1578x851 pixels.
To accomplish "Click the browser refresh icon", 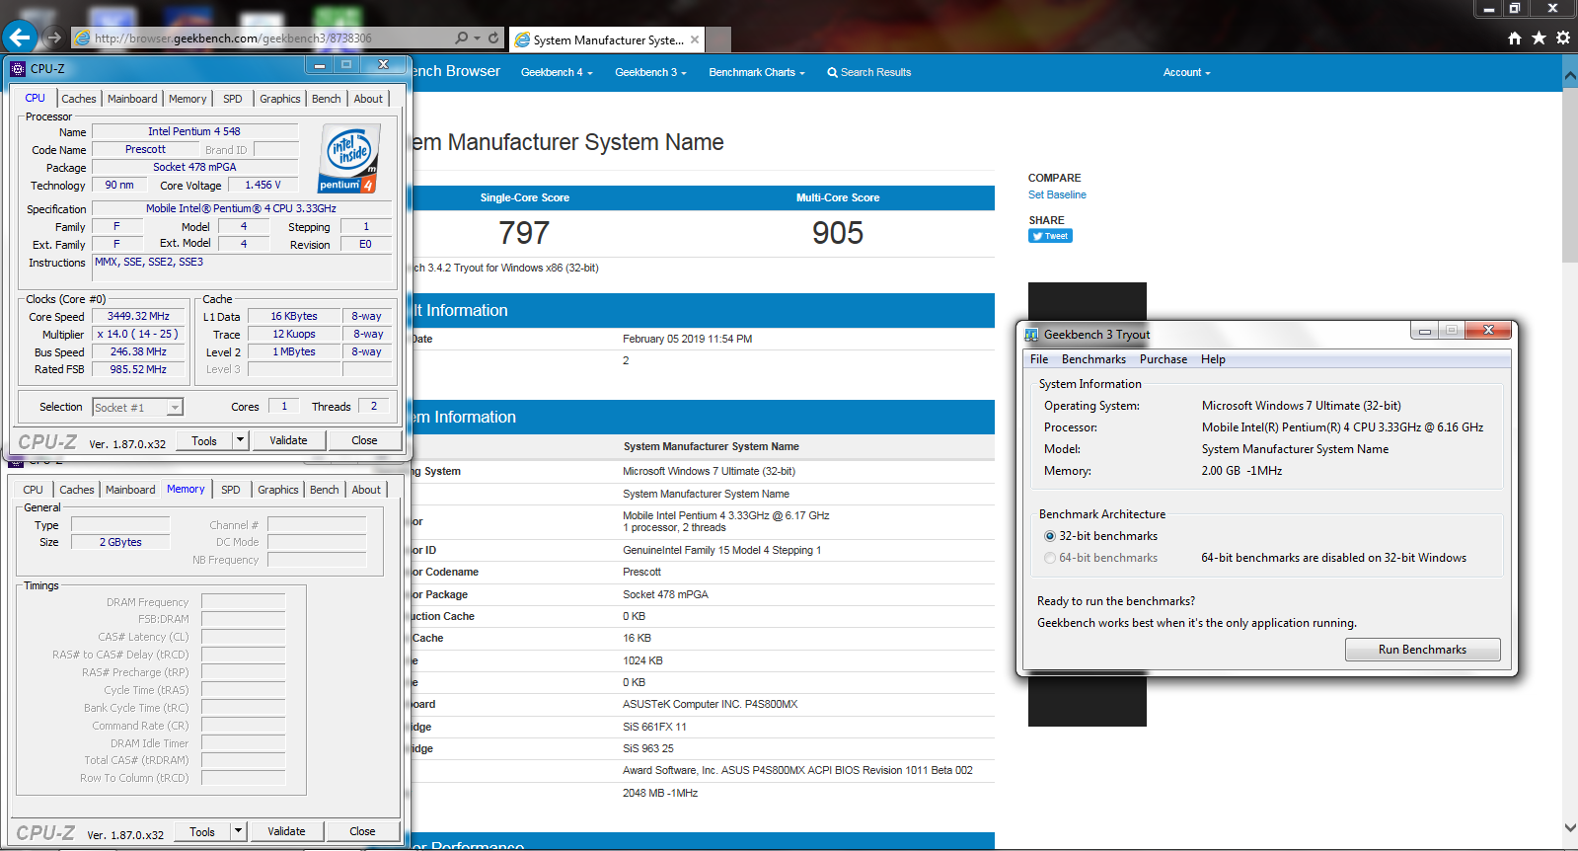I will (493, 38).
